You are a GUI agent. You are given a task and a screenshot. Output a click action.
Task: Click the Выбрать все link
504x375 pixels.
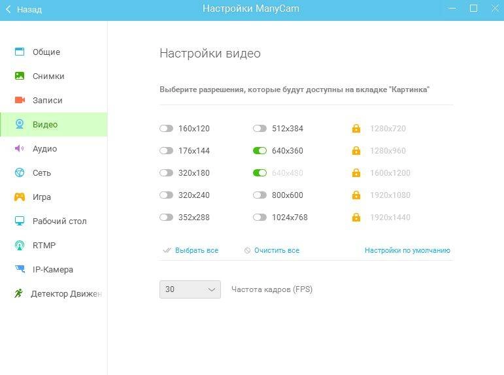click(196, 250)
